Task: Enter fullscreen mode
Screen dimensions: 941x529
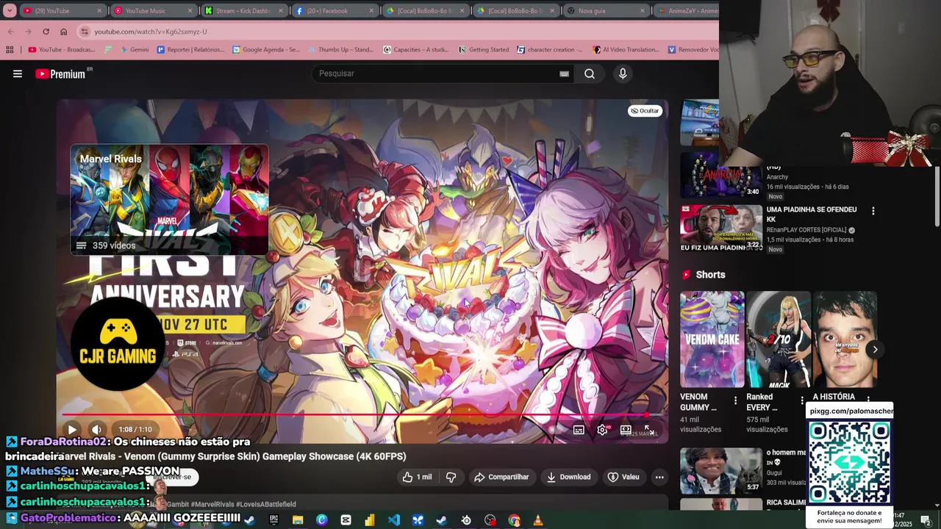Action: coord(649,430)
